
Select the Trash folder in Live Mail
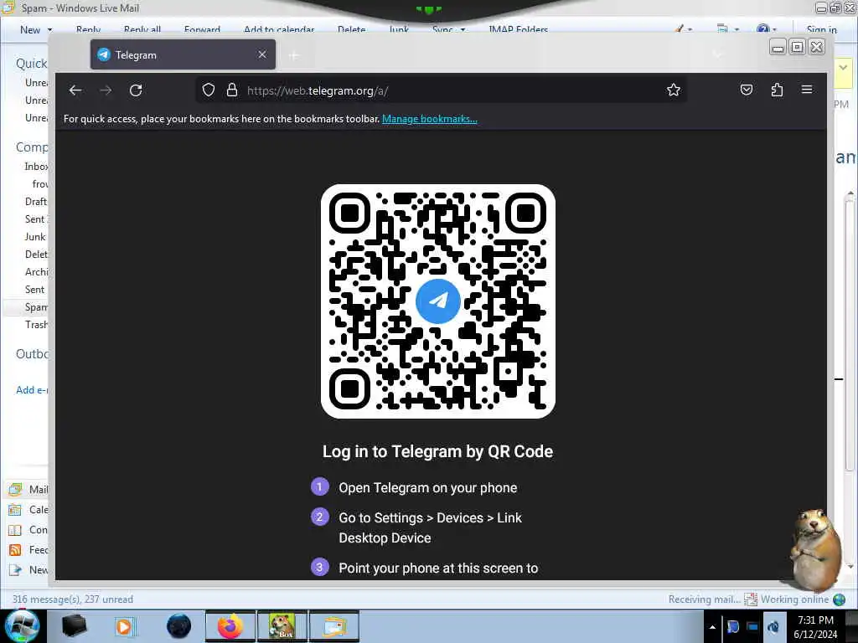click(37, 324)
